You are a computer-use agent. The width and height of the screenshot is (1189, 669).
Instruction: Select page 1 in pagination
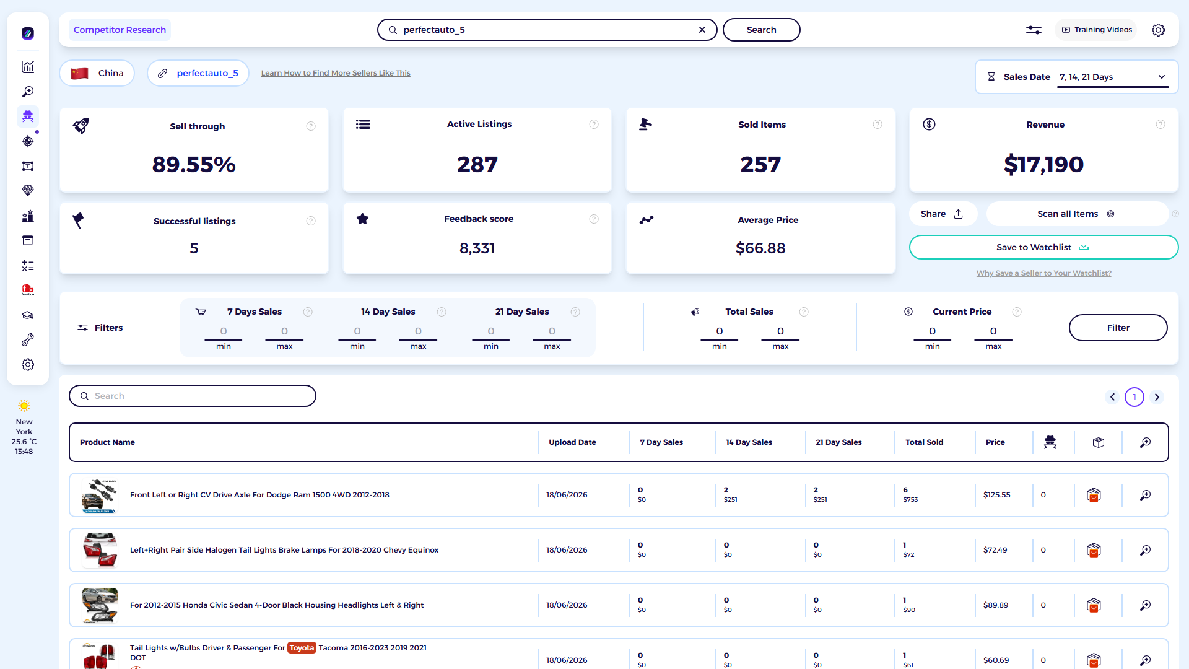coord(1135,397)
